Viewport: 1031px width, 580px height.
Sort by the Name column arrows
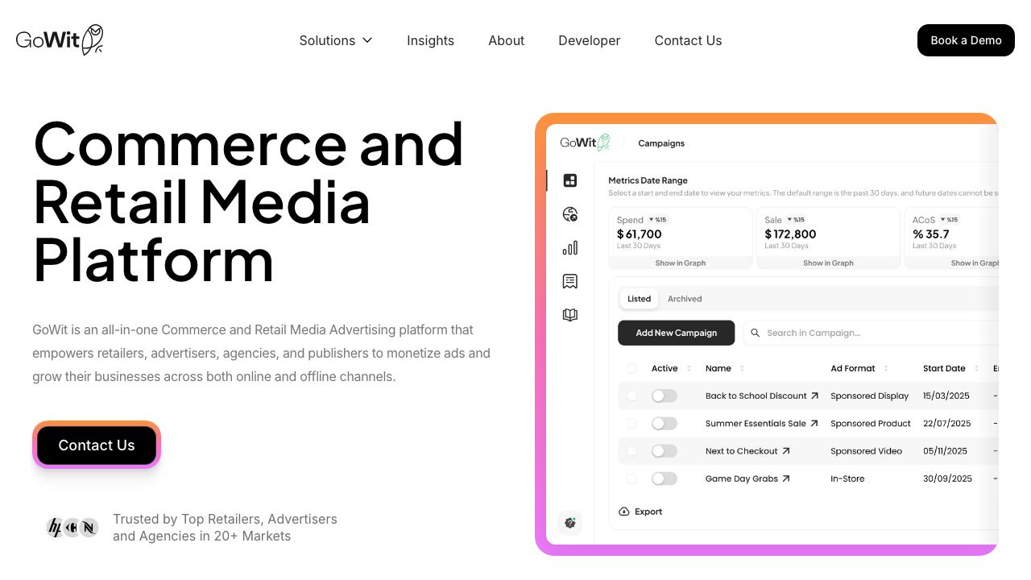pyautogui.click(x=742, y=368)
